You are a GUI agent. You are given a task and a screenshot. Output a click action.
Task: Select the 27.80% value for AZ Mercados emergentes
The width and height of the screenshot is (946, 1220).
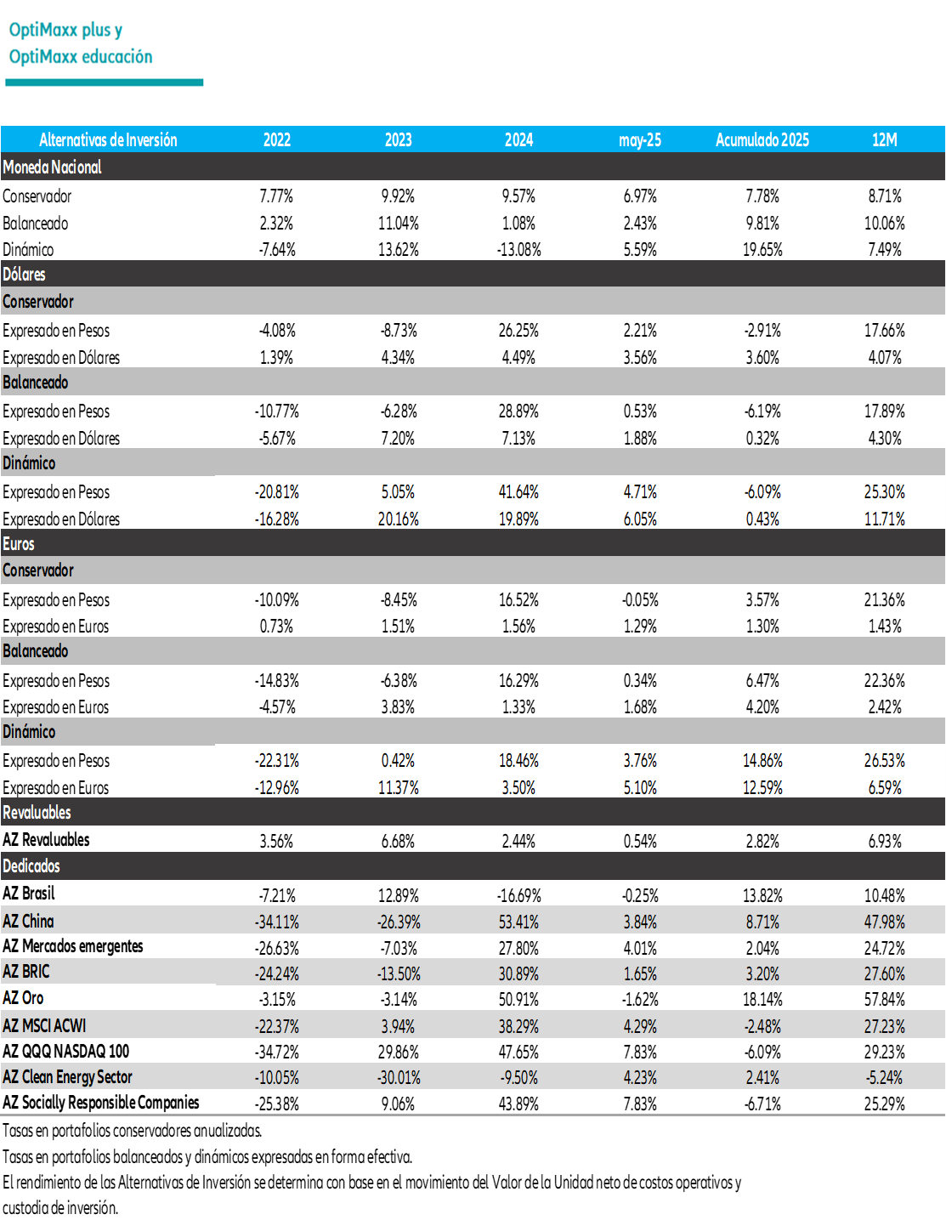click(519, 949)
